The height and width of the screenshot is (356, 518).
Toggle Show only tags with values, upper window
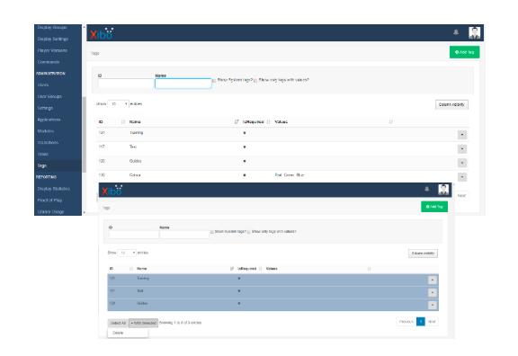coord(255,80)
